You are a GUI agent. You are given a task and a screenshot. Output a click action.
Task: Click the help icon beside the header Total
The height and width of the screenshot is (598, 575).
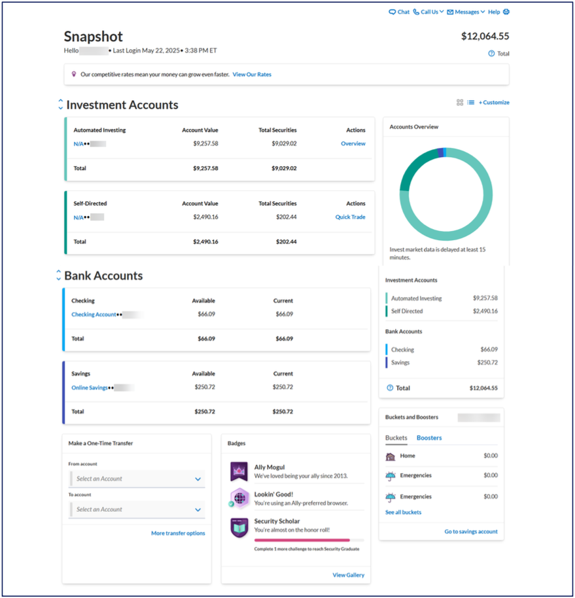point(491,54)
